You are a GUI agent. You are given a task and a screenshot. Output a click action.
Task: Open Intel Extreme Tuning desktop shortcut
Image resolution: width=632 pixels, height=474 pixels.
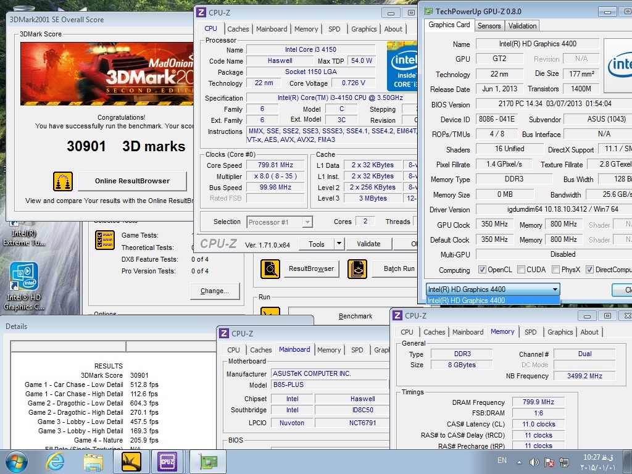click(x=24, y=234)
